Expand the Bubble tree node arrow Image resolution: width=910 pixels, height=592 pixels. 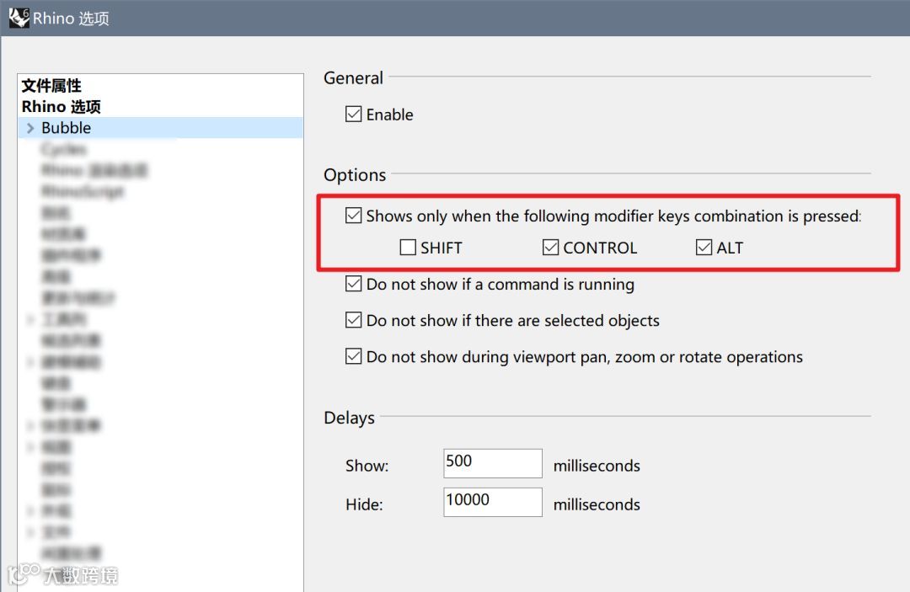(x=30, y=127)
